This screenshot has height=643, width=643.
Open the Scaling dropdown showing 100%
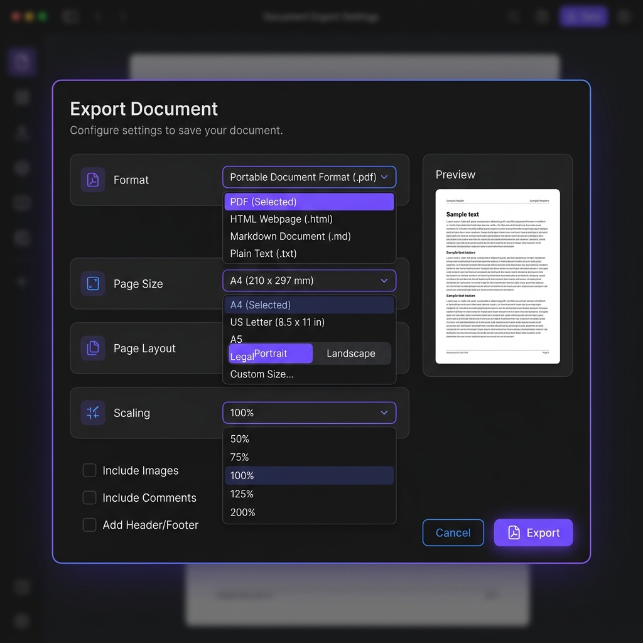tap(309, 413)
